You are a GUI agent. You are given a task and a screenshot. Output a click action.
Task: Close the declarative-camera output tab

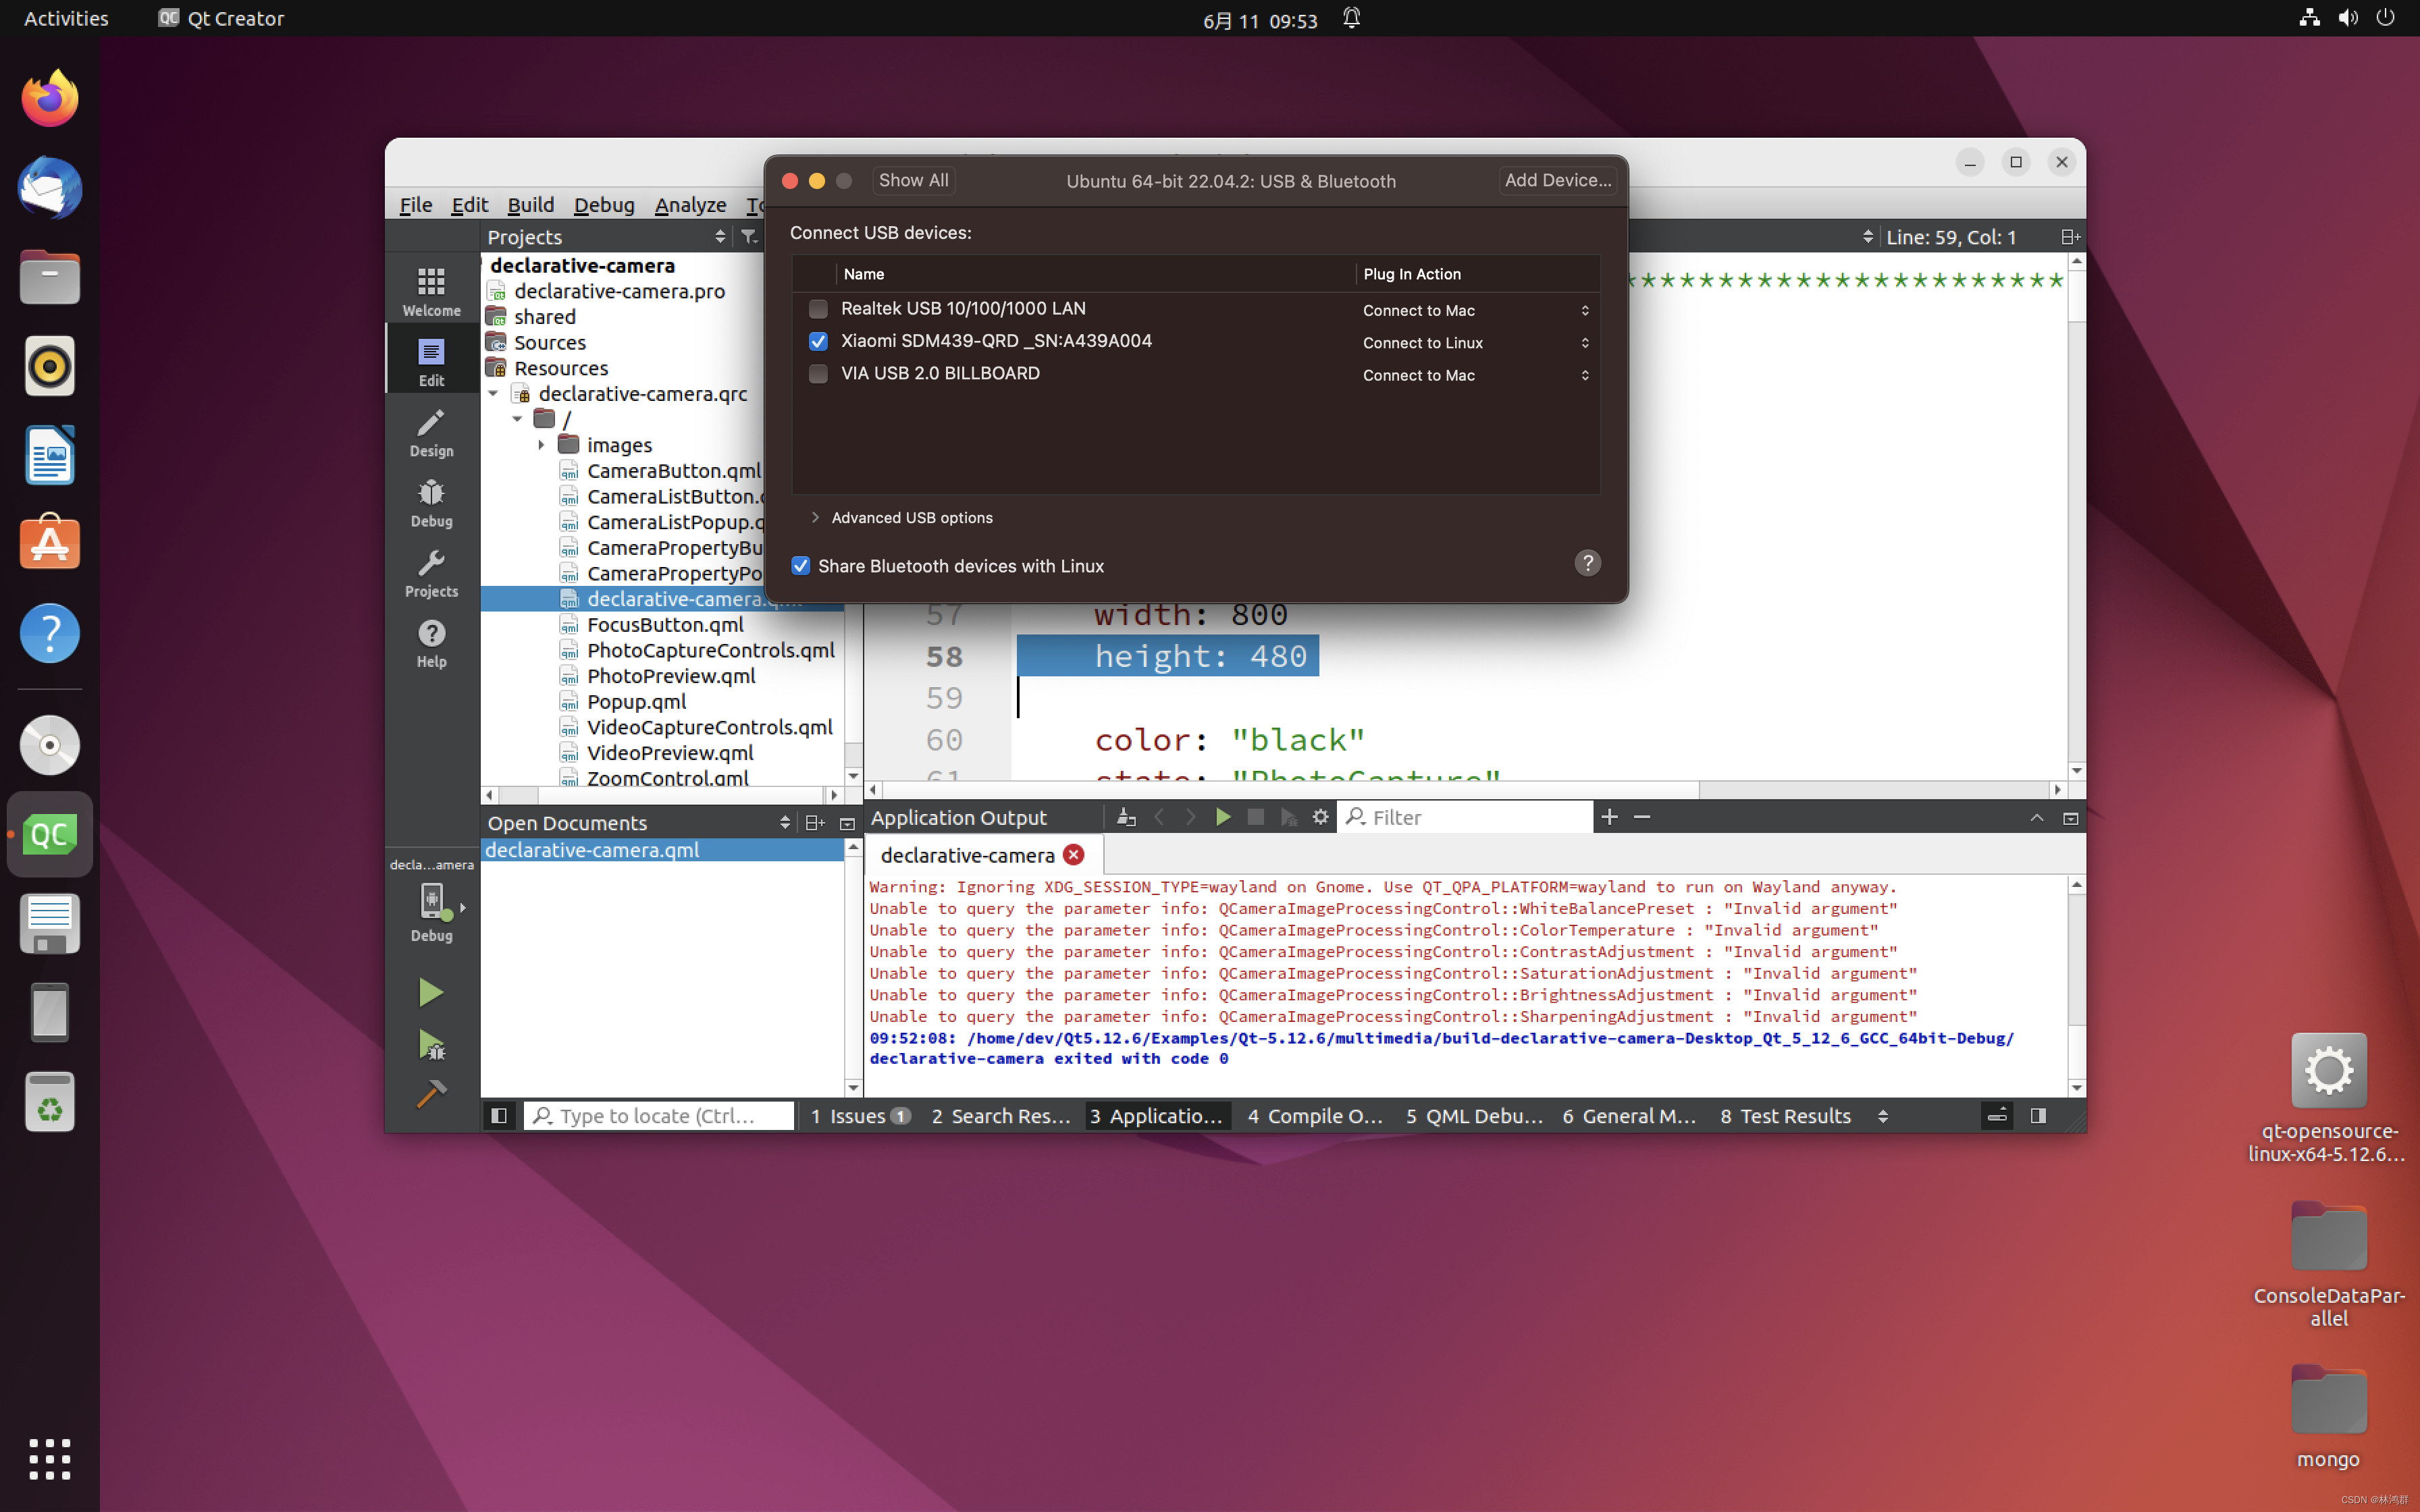pos(1074,855)
